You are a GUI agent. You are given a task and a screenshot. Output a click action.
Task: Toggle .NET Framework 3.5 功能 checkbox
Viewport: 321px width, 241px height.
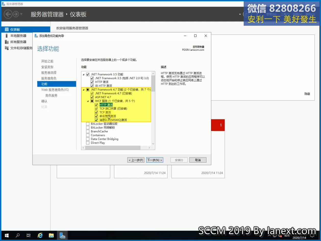coord(88,74)
